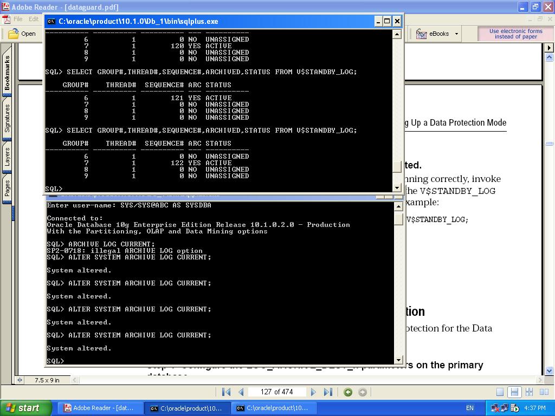The image size is (555, 416).
Task: Click the Adobe PDF icon in the menu bar
Action: click(x=7, y=19)
